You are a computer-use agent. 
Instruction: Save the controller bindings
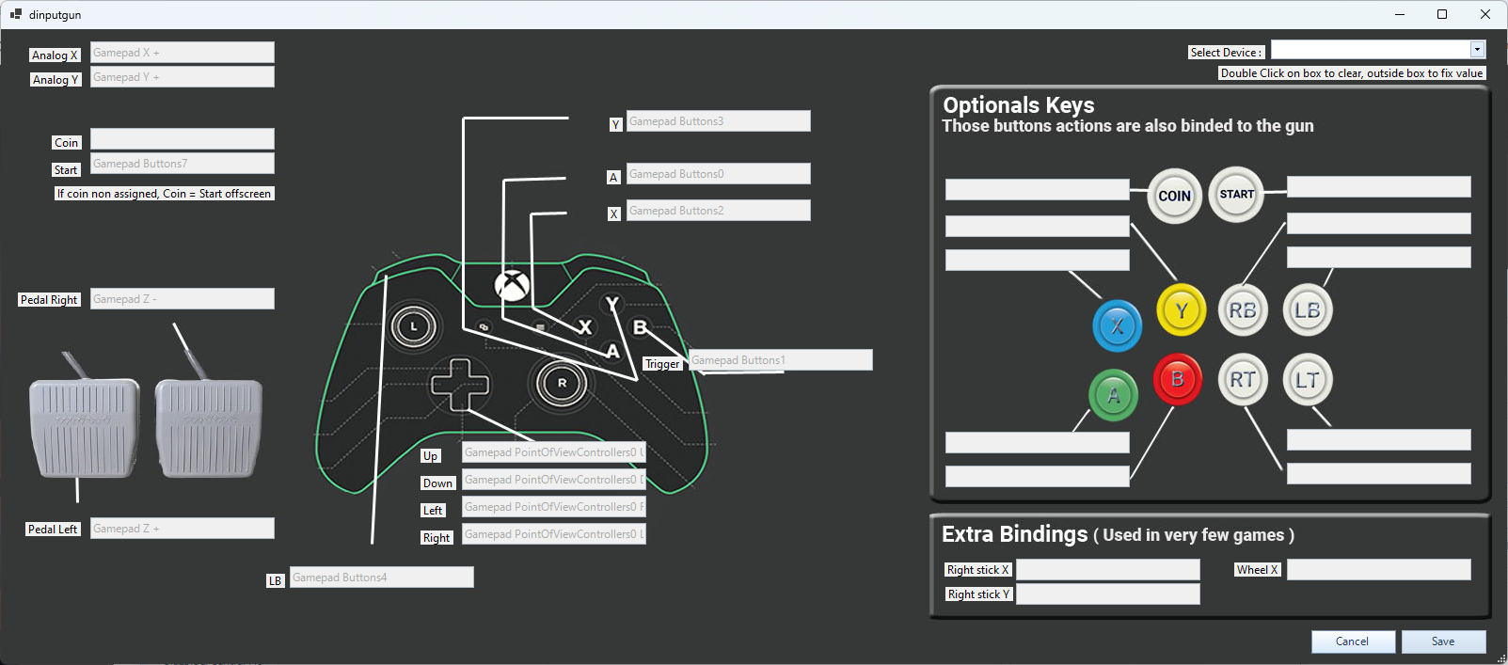pos(1443,641)
